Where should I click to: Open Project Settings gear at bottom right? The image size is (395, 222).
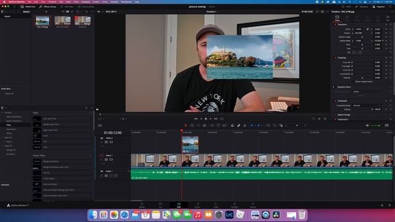click(x=389, y=205)
